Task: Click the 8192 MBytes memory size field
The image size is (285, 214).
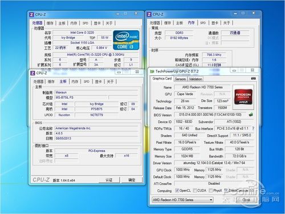Action: click(x=179, y=38)
